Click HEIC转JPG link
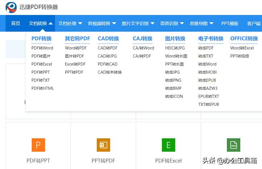This screenshot has width=262, height=169. [x=175, y=48]
